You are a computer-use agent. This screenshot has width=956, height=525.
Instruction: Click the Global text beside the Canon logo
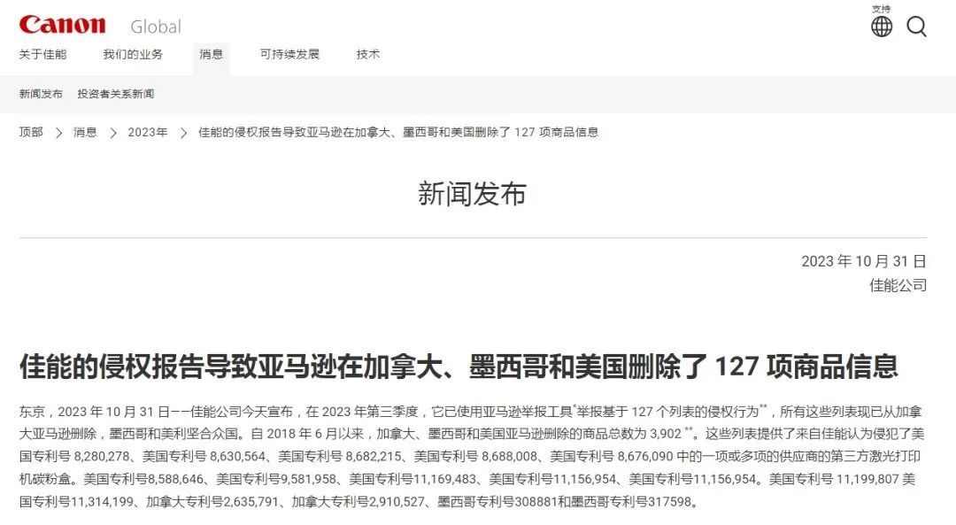pos(156,27)
